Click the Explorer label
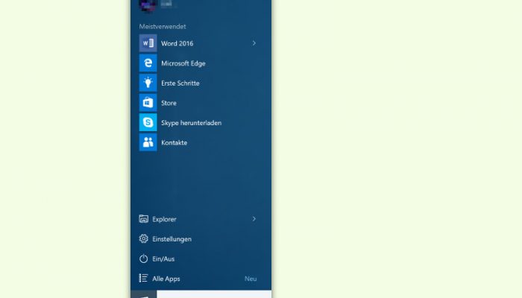The height and width of the screenshot is (298, 522). (164, 219)
